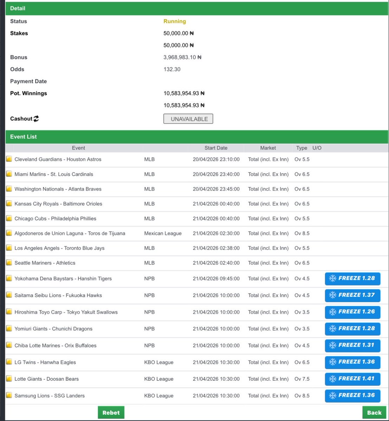
Task: Click yellow status icon for Kansas City Royals row
Action: [9, 203]
